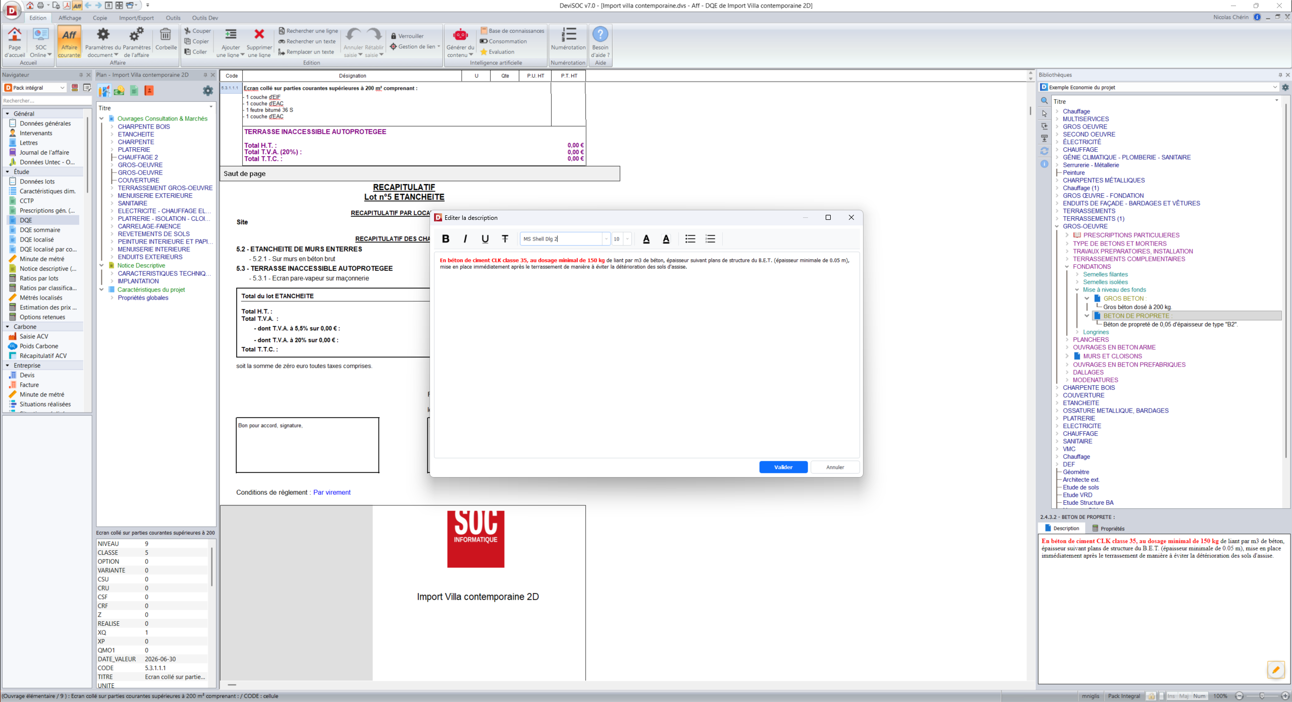Image resolution: width=1292 pixels, height=702 pixels.
Task: Open the Plan panel gear settings
Action: pyautogui.click(x=207, y=91)
